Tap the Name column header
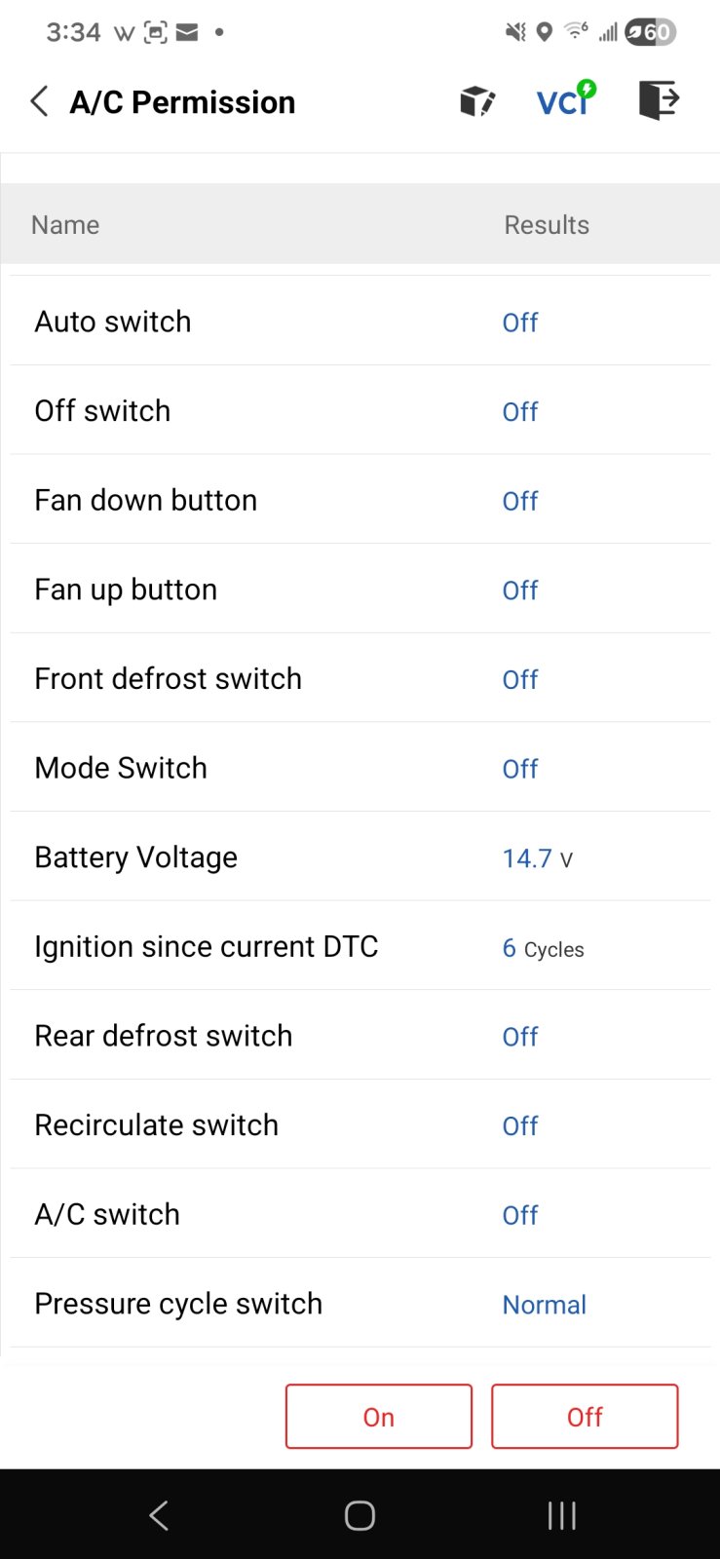Viewport: 720px width, 1559px height. [x=65, y=225]
